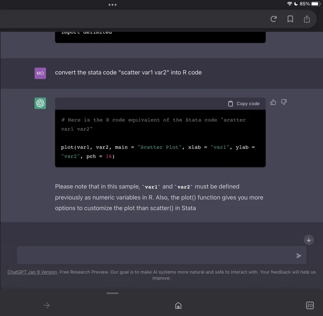Give the response a thumbs down

(284, 102)
